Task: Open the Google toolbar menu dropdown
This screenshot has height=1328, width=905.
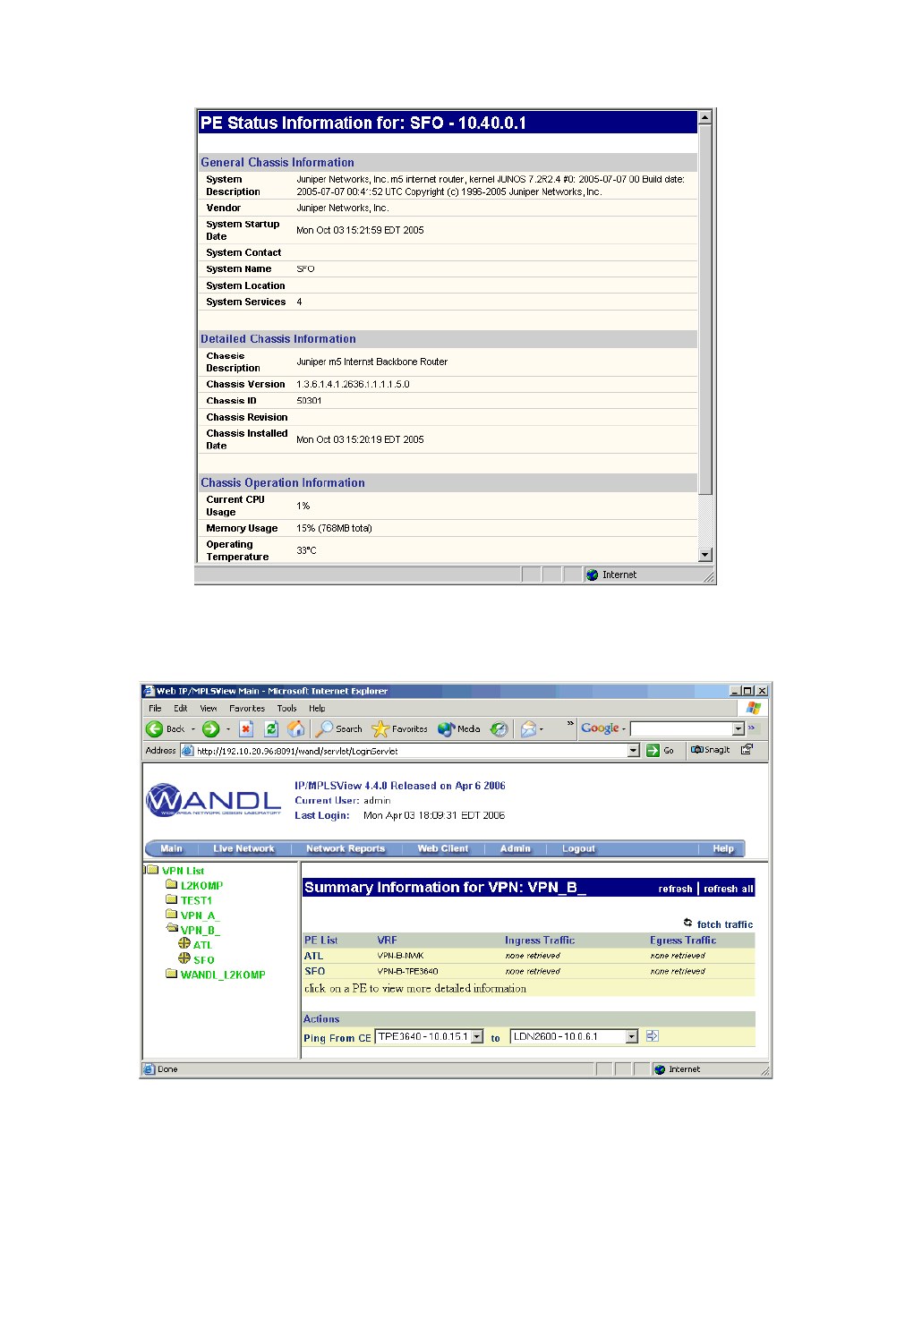Action: pyautogui.click(x=624, y=729)
